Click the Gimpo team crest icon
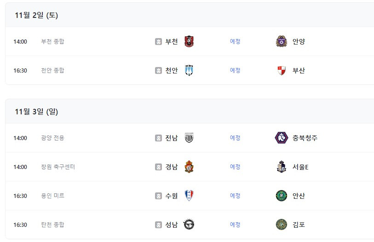The image size is (374, 242). [281, 225]
